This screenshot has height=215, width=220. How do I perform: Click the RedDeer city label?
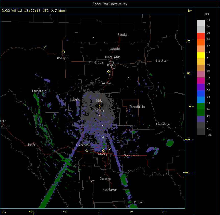tap(112, 65)
